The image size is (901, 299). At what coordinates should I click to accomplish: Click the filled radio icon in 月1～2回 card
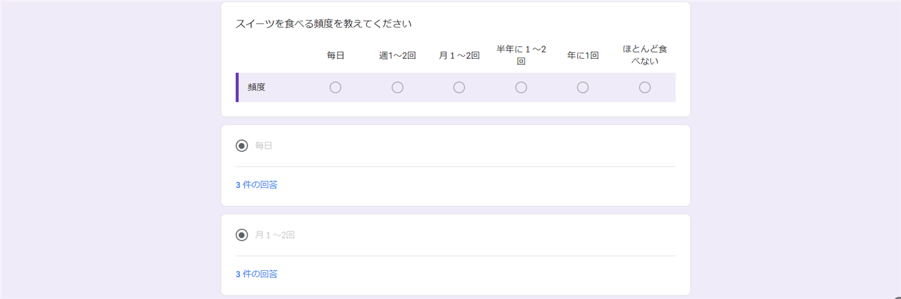click(242, 235)
